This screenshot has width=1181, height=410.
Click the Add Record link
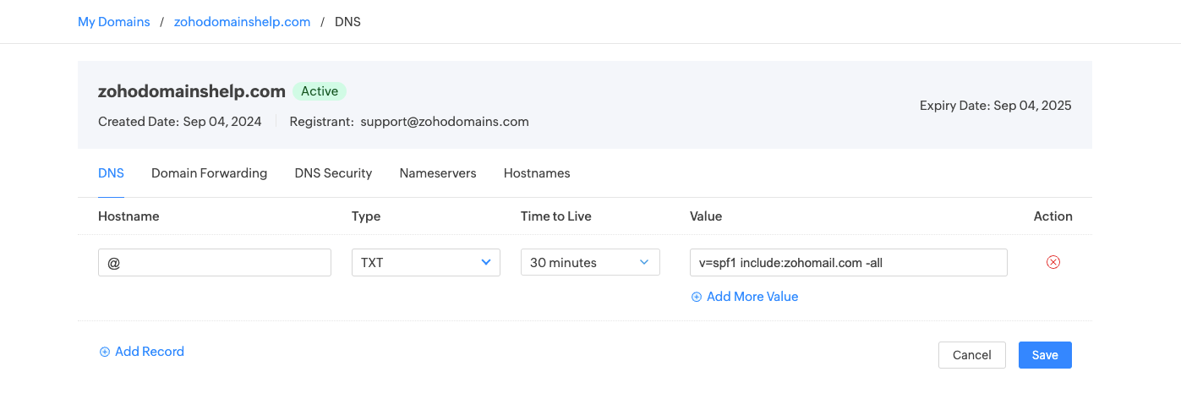[150, 352]
